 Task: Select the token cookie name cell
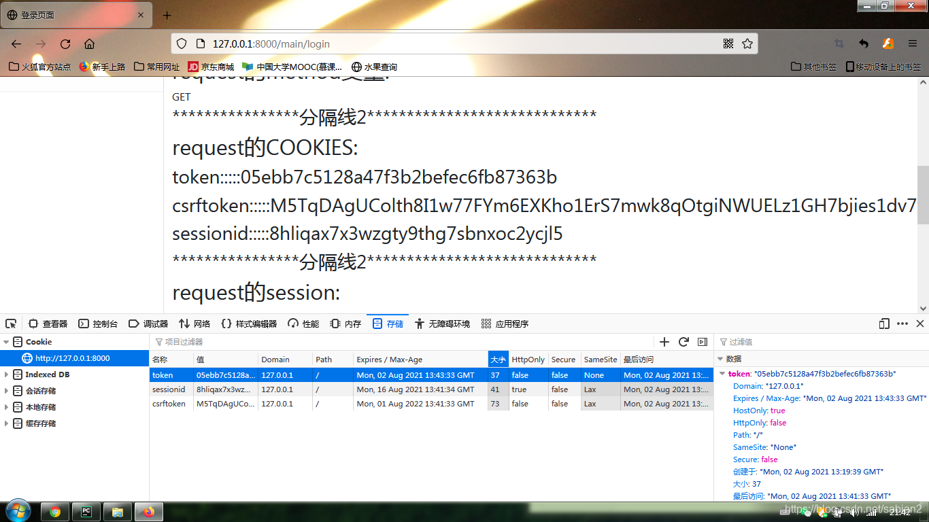[171, 375]
